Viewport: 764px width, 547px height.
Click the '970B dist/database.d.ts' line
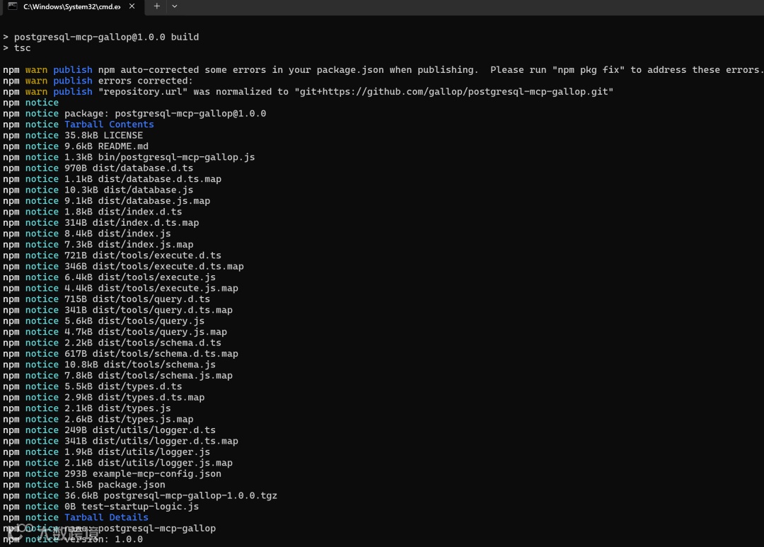point(98,168)
